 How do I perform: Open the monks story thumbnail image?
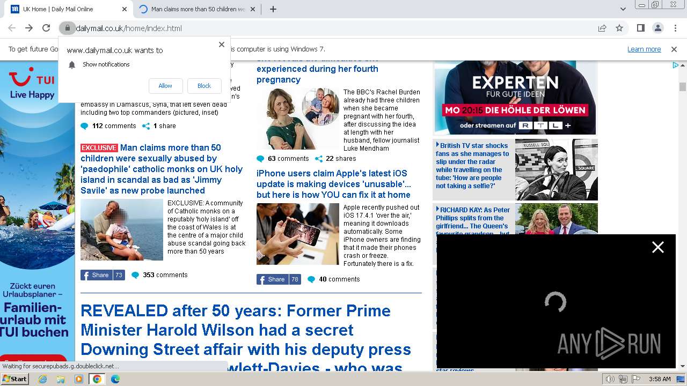(x=122, y=229)
